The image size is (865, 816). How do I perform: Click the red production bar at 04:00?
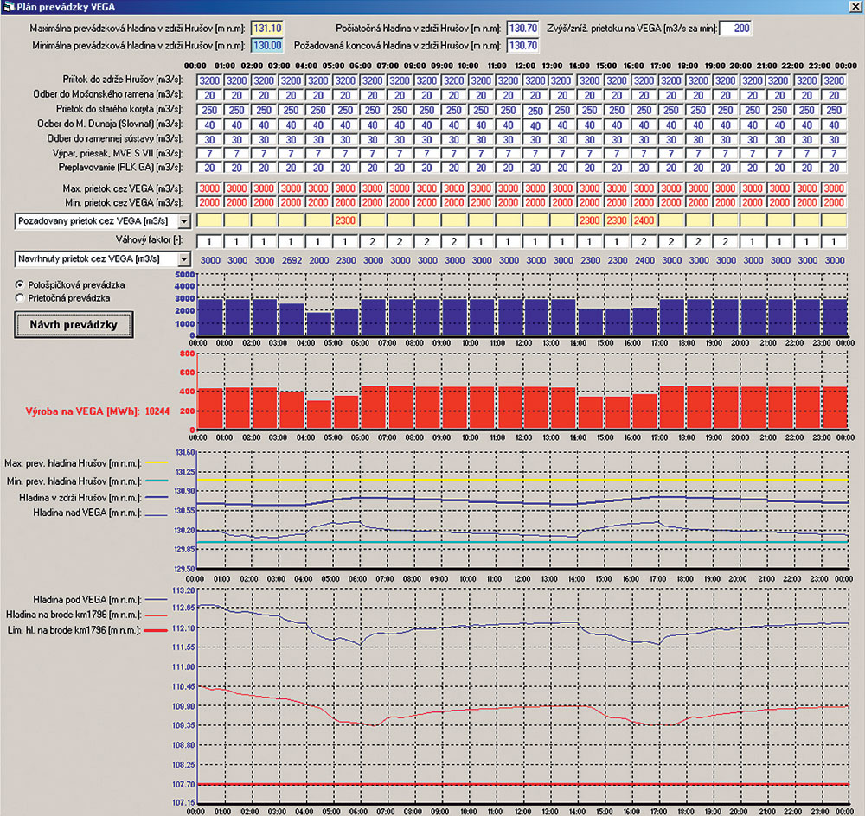319,414
